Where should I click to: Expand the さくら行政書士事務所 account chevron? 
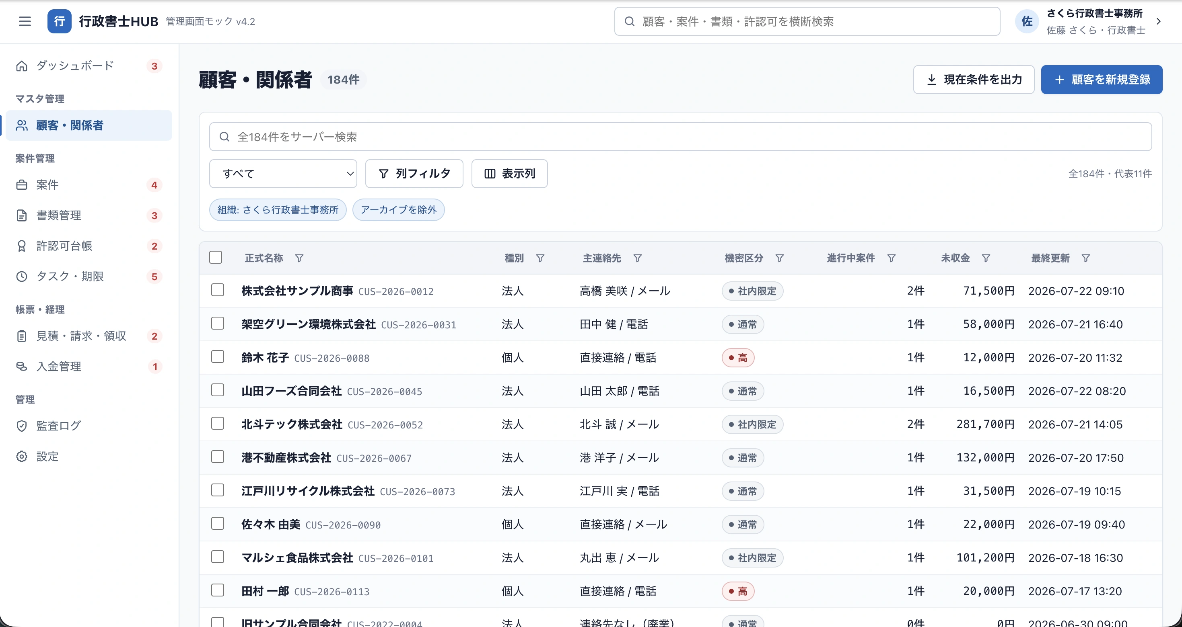pyautogui.click(x=1159, y=21)
